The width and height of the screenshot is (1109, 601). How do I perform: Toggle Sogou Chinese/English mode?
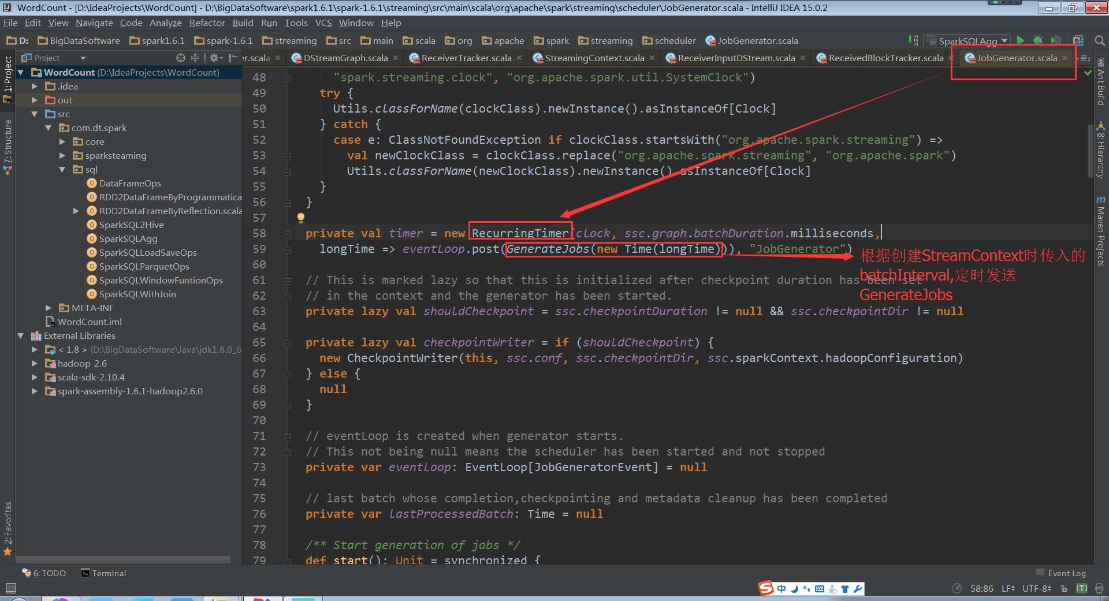click(x=781, y=589)
